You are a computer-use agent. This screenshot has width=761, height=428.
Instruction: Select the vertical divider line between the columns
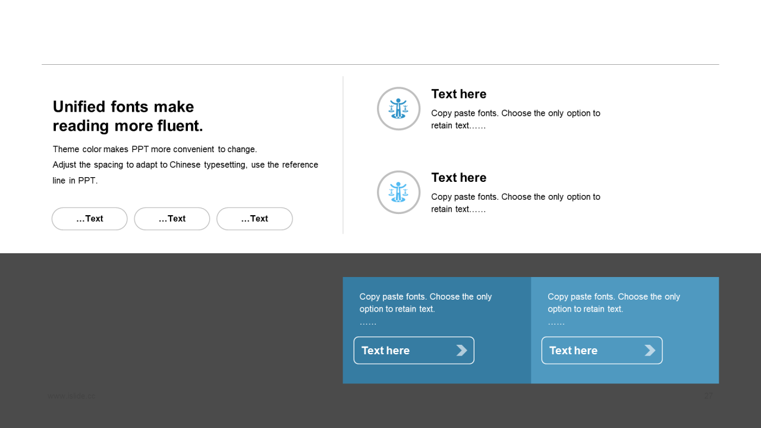(343, 155)
